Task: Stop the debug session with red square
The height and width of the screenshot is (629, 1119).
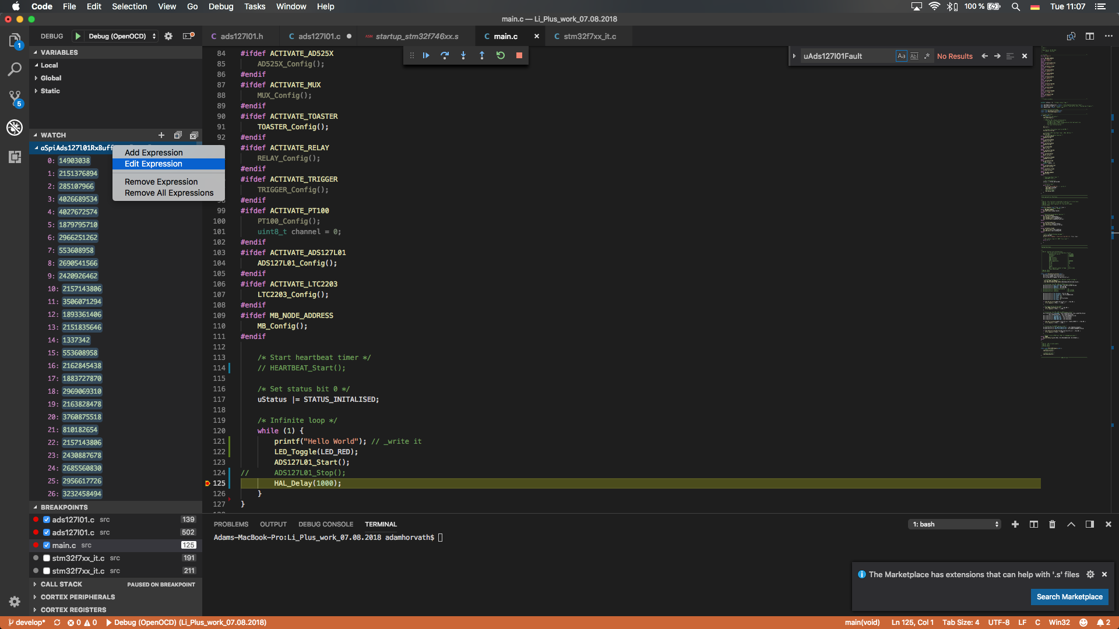Action: point(519,55)
